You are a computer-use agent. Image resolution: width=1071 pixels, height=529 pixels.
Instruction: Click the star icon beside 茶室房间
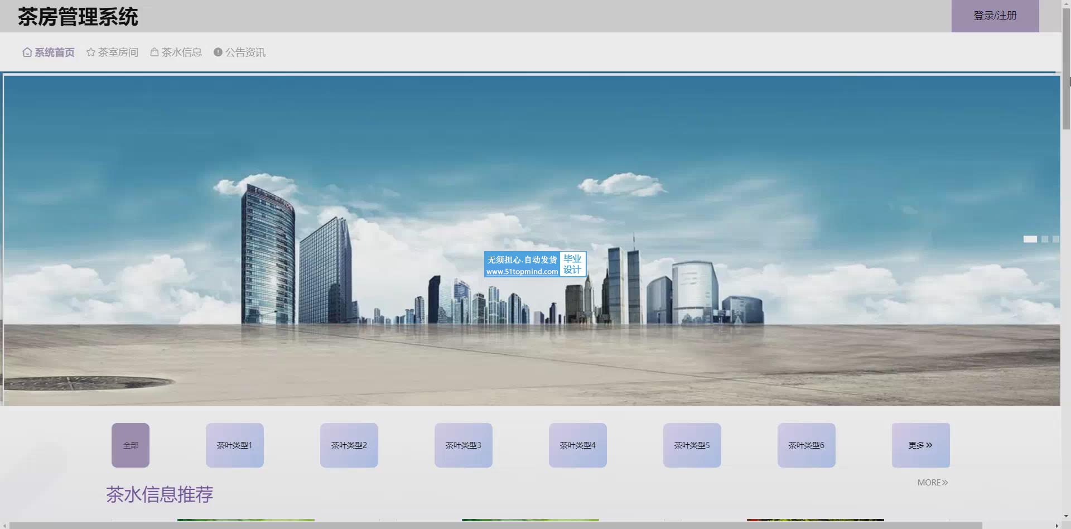click(91, 52)
